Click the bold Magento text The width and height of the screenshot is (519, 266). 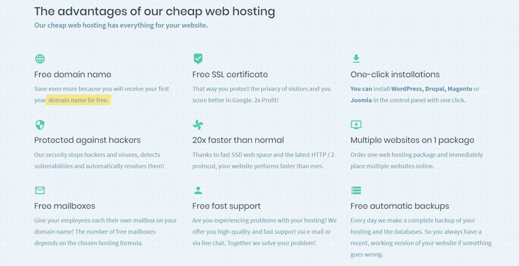tap(460, 89)
